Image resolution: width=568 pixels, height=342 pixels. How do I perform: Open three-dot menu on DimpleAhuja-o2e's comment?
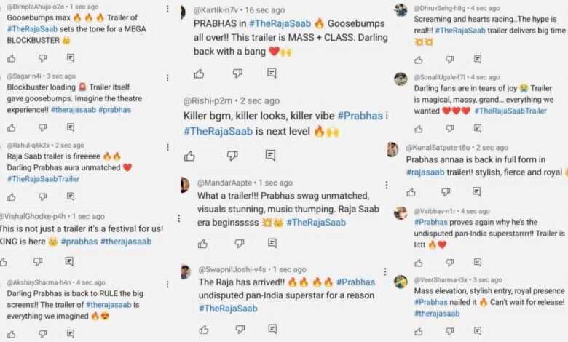point(167,10)
